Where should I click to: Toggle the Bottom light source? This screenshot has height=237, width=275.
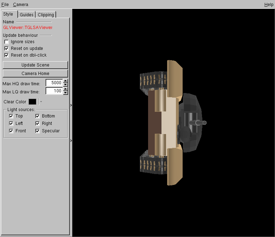point(37,116)
